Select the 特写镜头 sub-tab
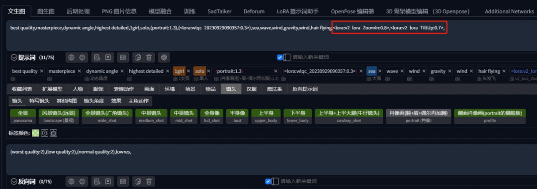Screen dimensions: 537x189 tap(39, 101)
